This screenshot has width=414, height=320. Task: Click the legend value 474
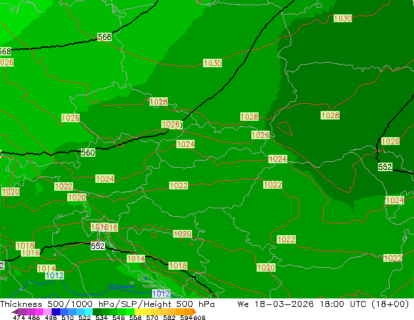[x=19, y=317]
